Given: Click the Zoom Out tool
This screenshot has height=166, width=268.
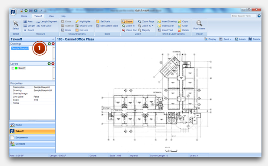Looking at the screenshot, I should [x=129, y=30].
